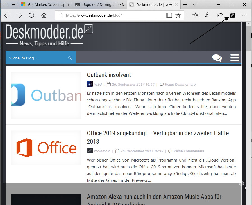Switch to Get Marker: Screen capture tab
The height and width of the screenshot is (205, 252).
click(46, 5)
